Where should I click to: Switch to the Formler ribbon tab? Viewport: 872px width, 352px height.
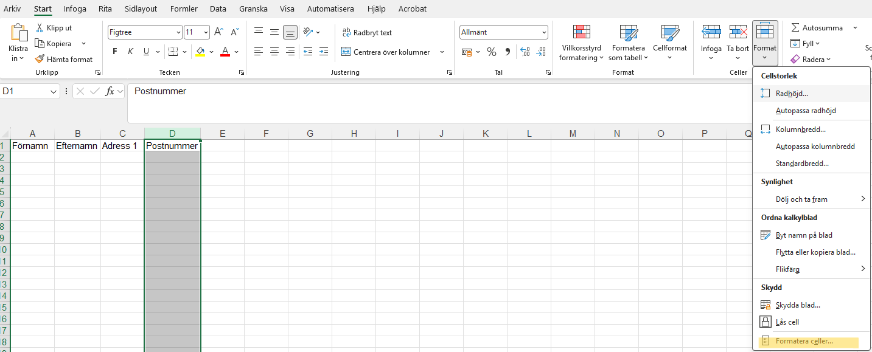(183, 9)
